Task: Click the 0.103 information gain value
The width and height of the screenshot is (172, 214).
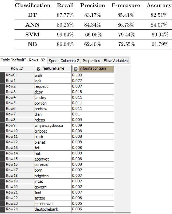Action: (77, 75)
